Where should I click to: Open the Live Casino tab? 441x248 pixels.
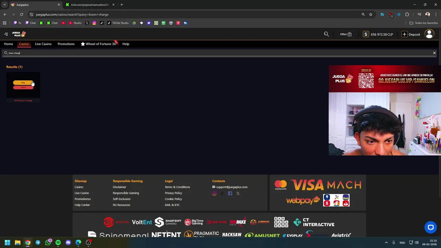[43, 44]
